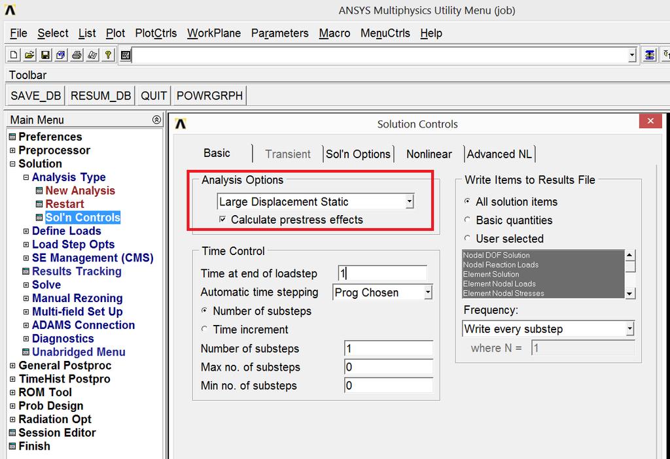Viewport: 670px width, 459px height.
Task: Select Time increment radio option
Action: (204, 329)
